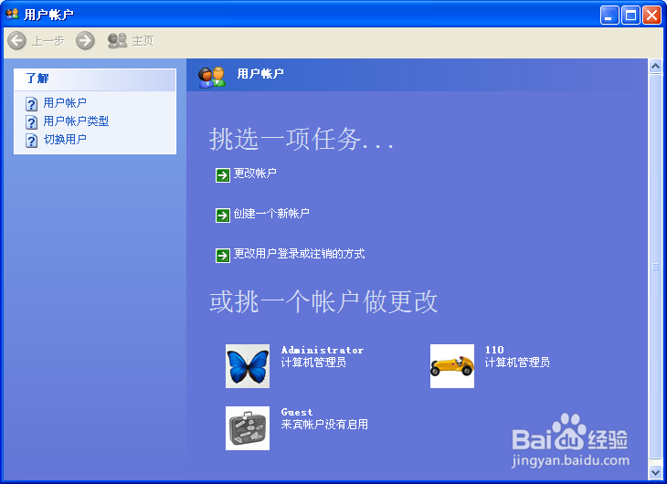Select the 110 account race car picture
The height and width of the screenshot is (484, 667).
[452, 366]
